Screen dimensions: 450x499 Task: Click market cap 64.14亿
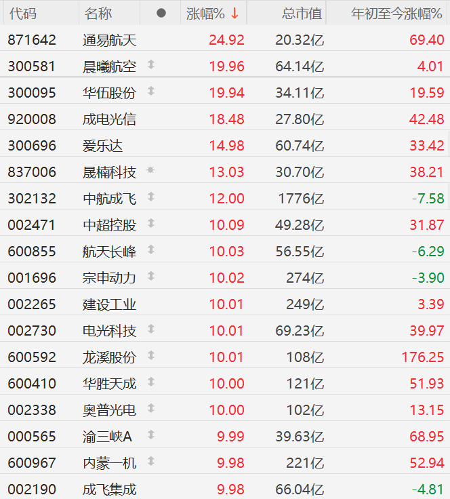(300, 66)
